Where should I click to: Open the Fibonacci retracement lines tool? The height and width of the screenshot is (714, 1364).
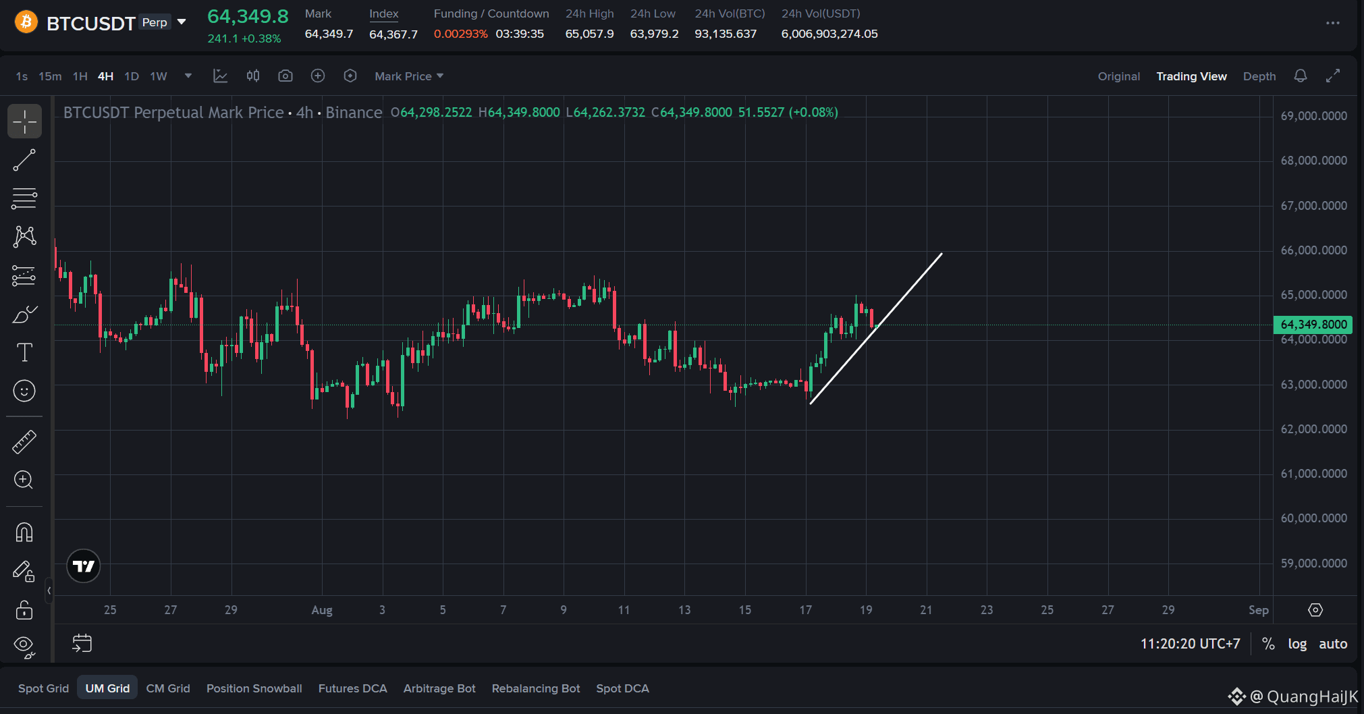[x=24, y=198]
